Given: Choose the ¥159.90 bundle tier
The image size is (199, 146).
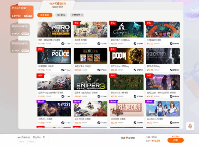Looking at the screenshot, I should 20,46.
